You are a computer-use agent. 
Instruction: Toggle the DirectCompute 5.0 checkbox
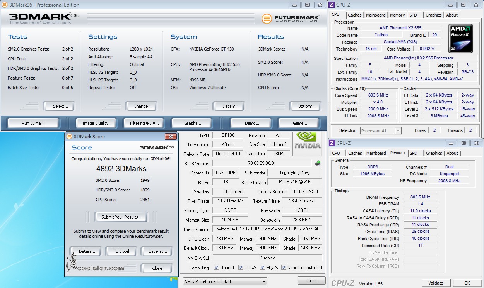click(x=284, y=268)
